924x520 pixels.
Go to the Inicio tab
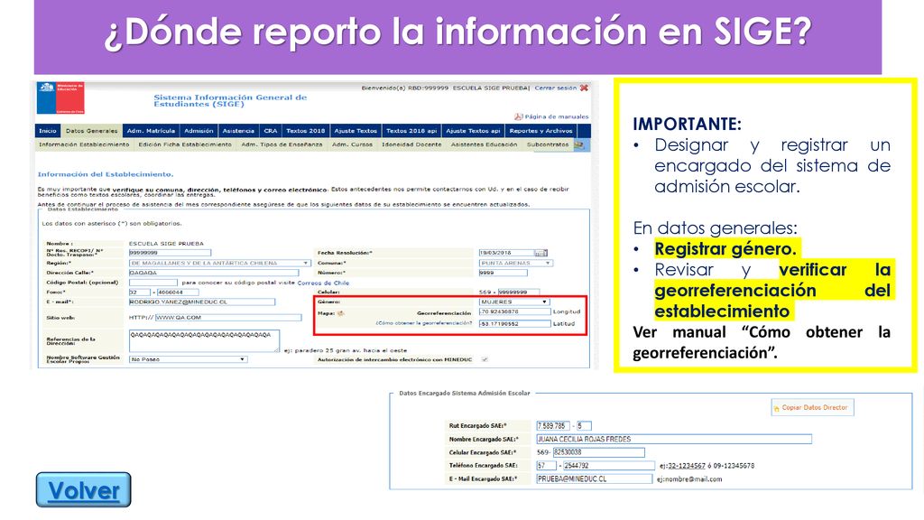tap(48, 131)
